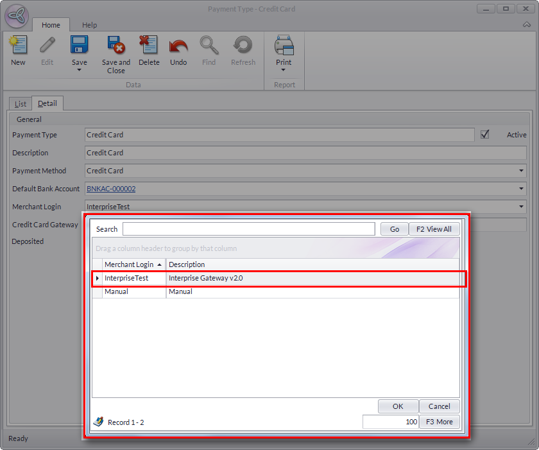This screenshot has height=450, width=539.
Task: Expand the Payment Method dropdown
Action: (x=521, y=171)
